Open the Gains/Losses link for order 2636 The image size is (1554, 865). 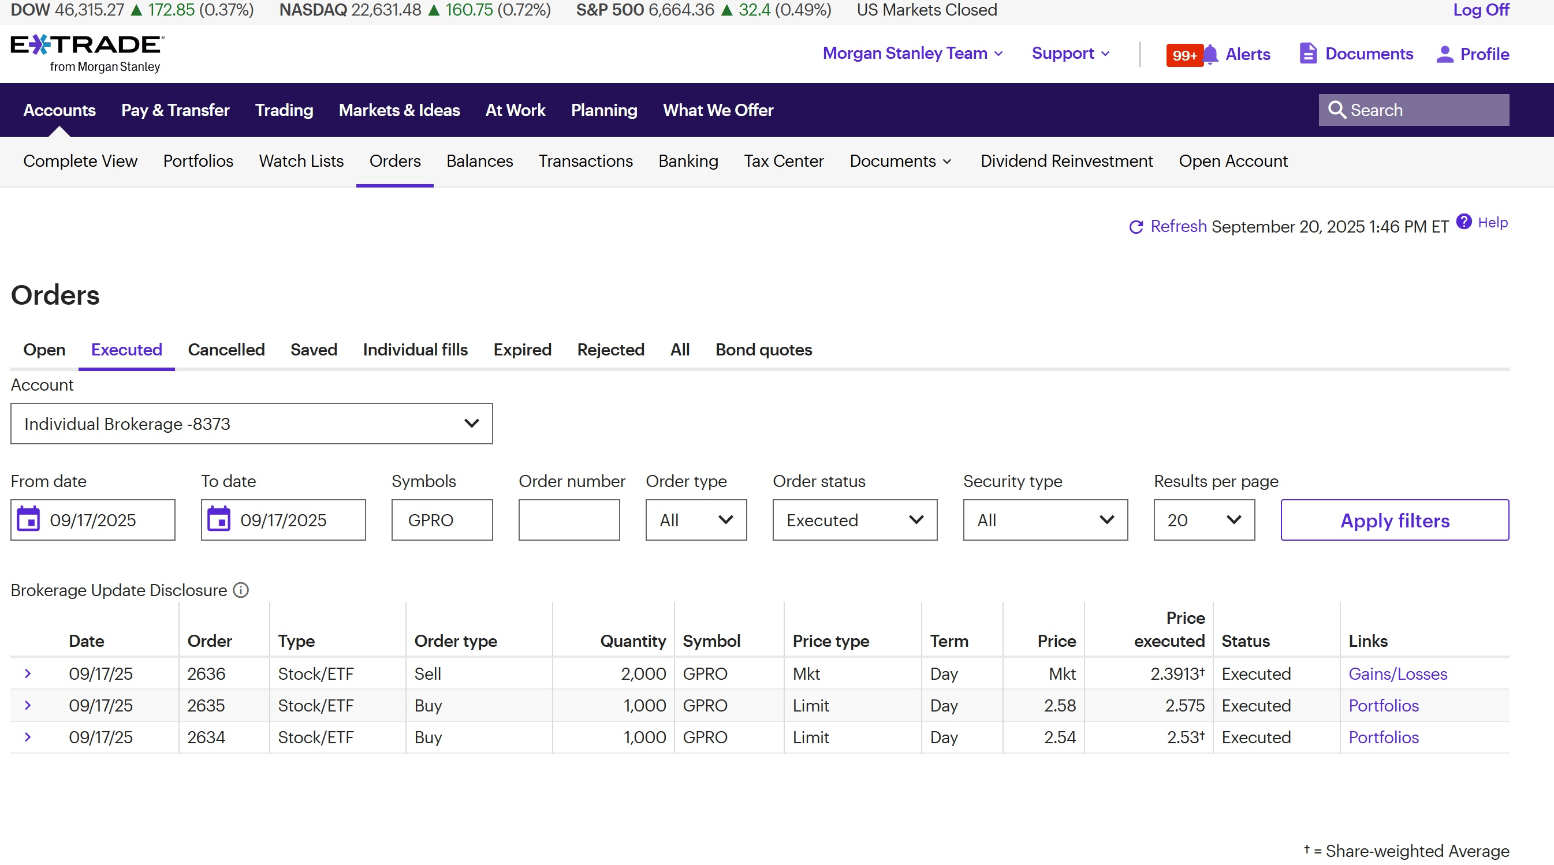point(1397,673)
